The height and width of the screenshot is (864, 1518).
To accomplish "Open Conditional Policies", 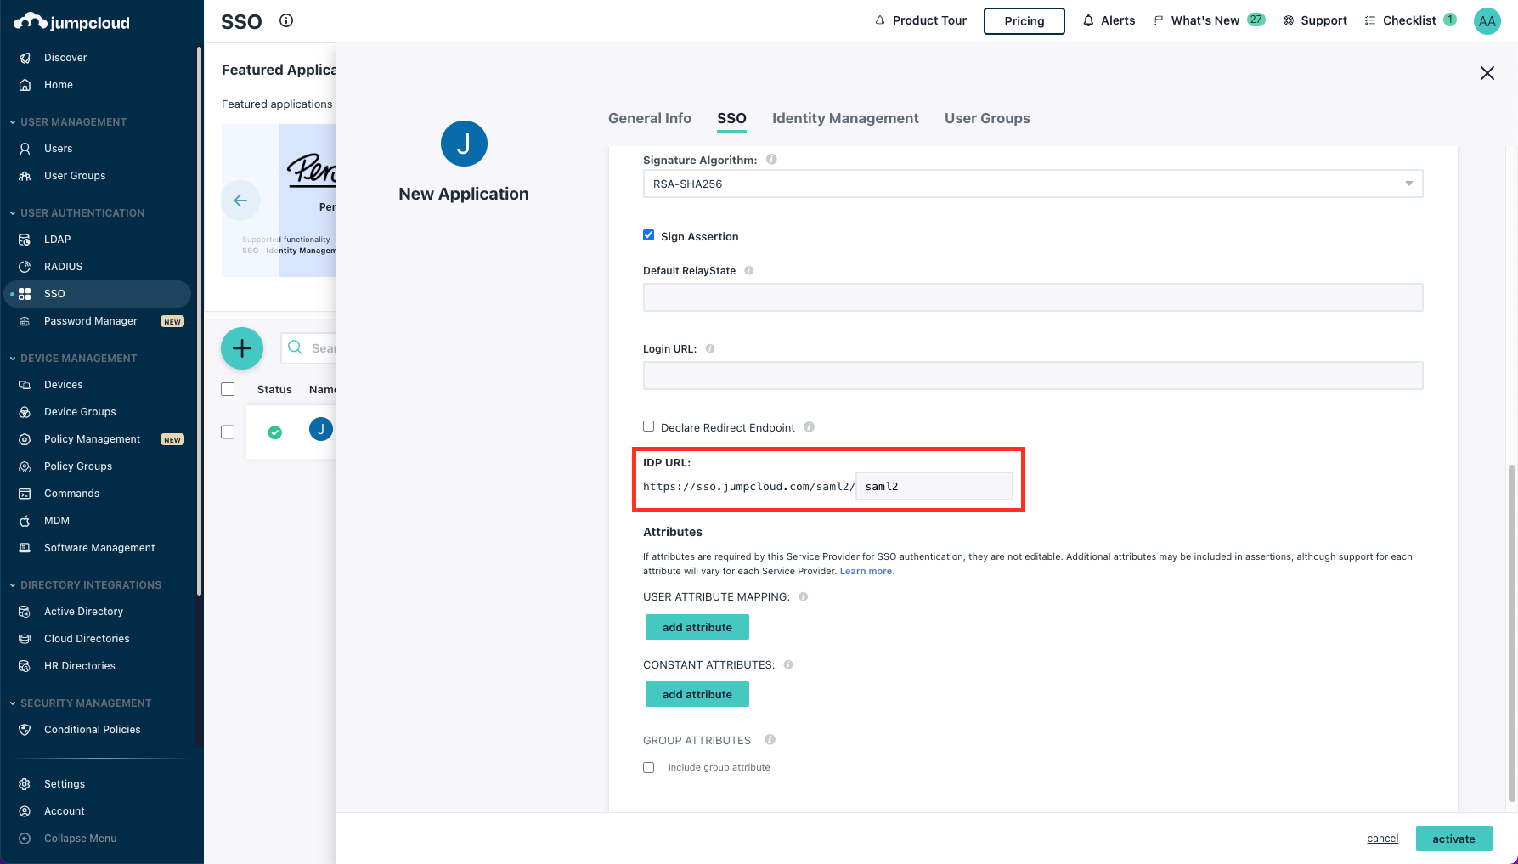I will click(x=92, y=730).
